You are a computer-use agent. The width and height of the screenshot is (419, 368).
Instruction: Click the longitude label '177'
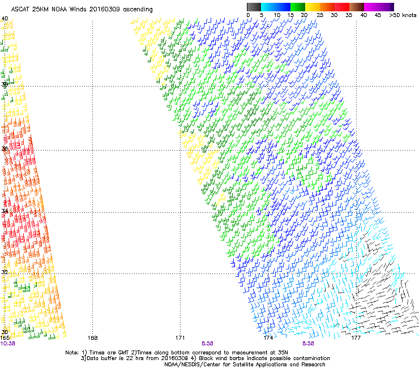coord(356,338)
